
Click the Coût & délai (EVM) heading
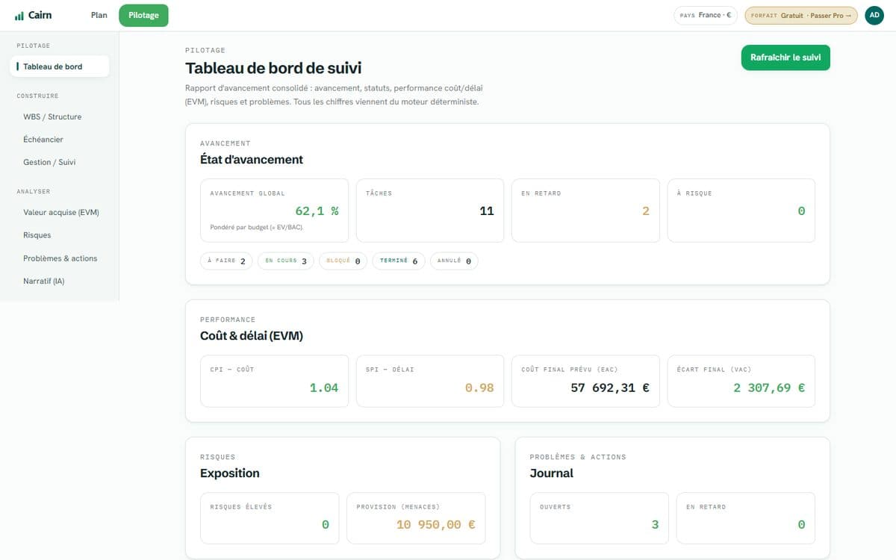252,336
